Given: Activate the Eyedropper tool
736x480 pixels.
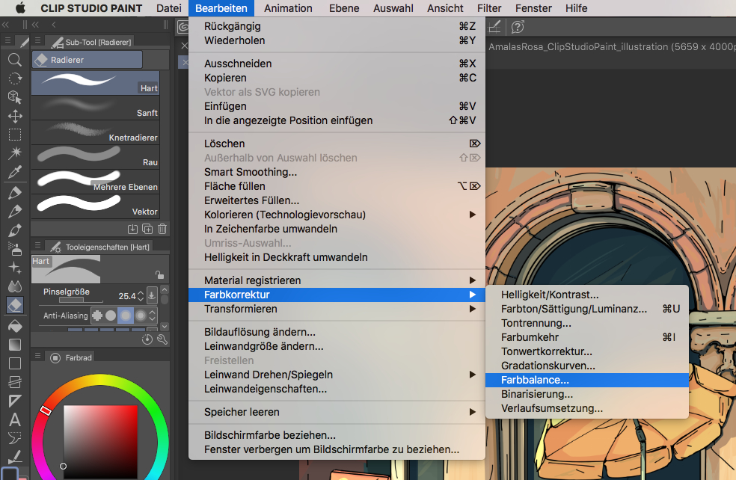Looking at the screenshot, I should [x=14, y=173].
